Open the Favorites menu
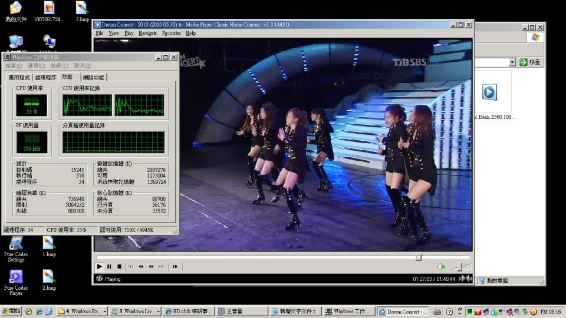Image resolution: width=566 pixels, height=318 pixels. click(x=171, y=34)
